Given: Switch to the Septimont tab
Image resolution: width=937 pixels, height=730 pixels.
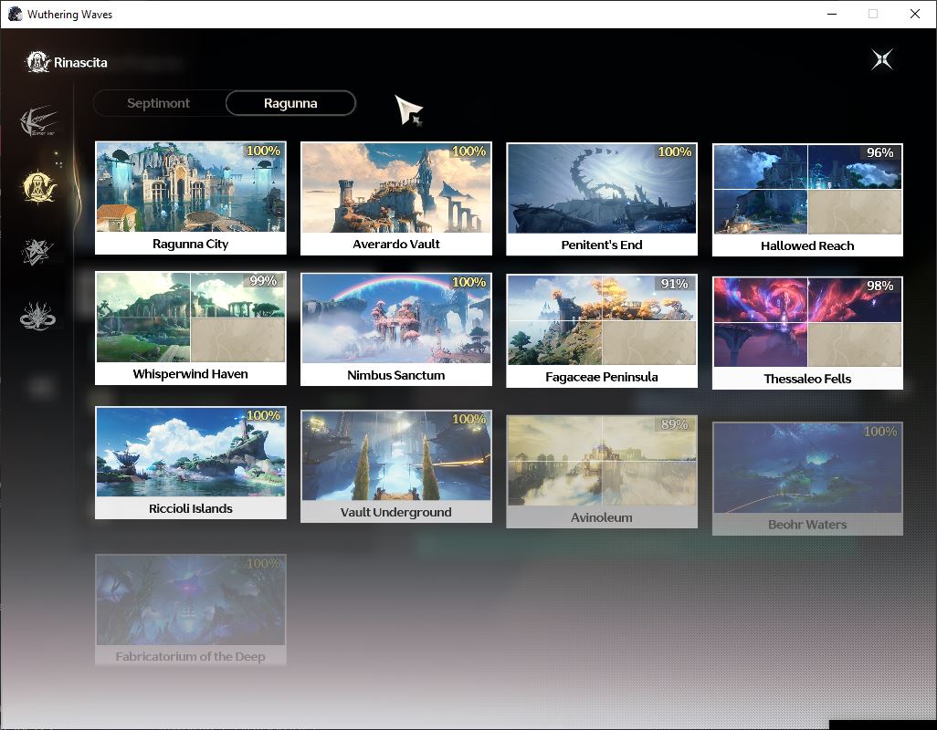Looking at the screenshot, I should (x=158, y=103).
